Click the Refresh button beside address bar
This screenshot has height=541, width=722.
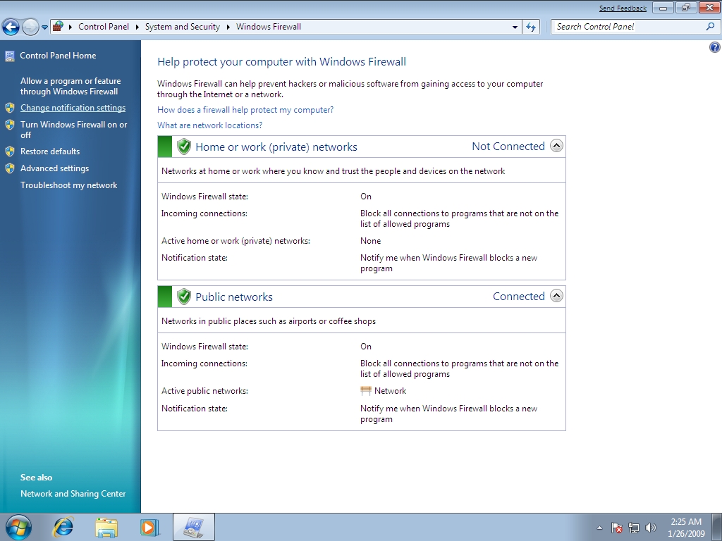pos(532,27)
